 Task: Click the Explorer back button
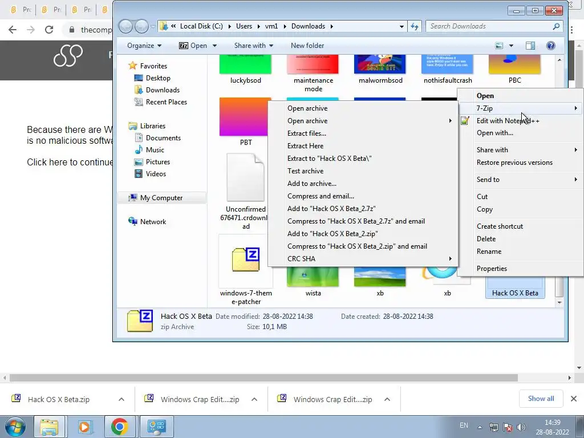pos(125,26)
